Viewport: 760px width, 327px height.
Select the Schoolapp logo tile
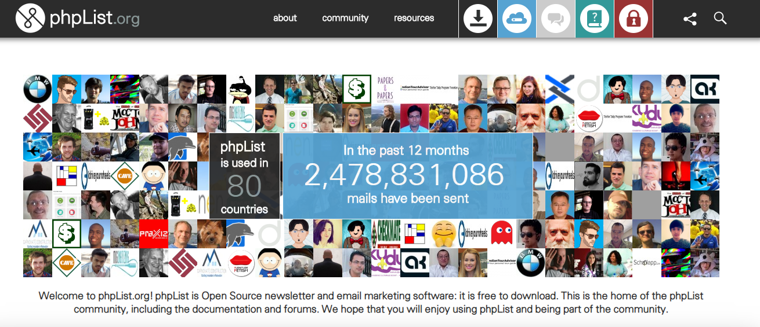coord(647,263)
